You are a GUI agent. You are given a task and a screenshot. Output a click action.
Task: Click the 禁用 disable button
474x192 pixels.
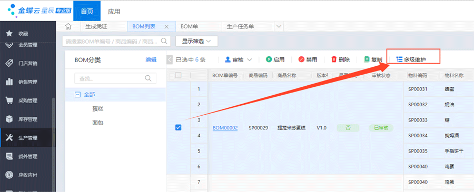[x=308, y=59]
